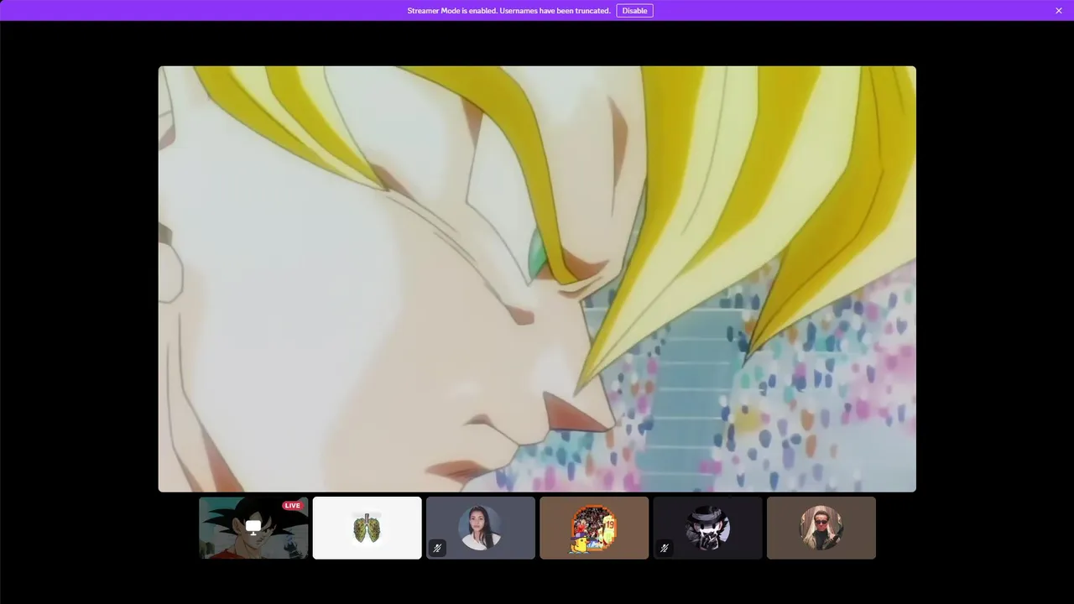
Task: Click the muted microphone icon on the woman avatar tile
Action: pyautogui.click(x=437, y=548)
